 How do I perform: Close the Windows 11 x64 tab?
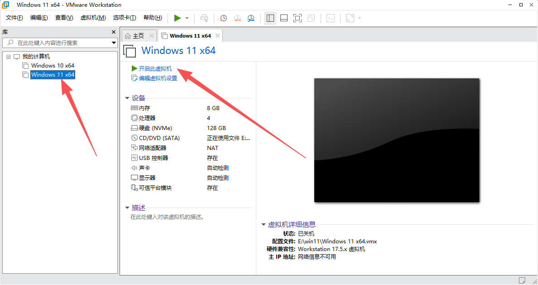pyautogui.click(x=217, y=36)
